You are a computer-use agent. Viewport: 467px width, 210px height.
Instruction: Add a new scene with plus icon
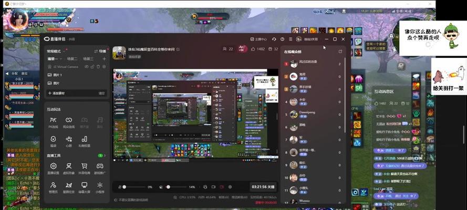click(x=104, y=59)
